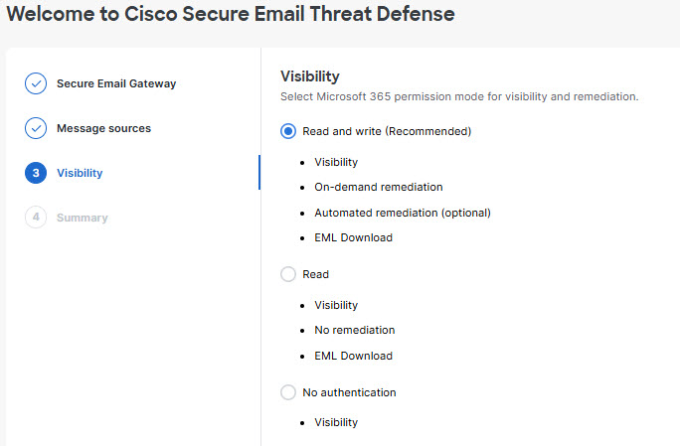Viewport: 680px width, 446px height.
Task: Open the Secure Email Gateway step
Action: [x=115, y=83]
